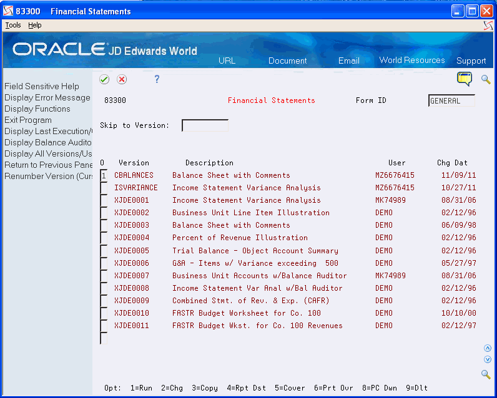Click the Percent of Revenue Illustration description

[x=240, y=238]
